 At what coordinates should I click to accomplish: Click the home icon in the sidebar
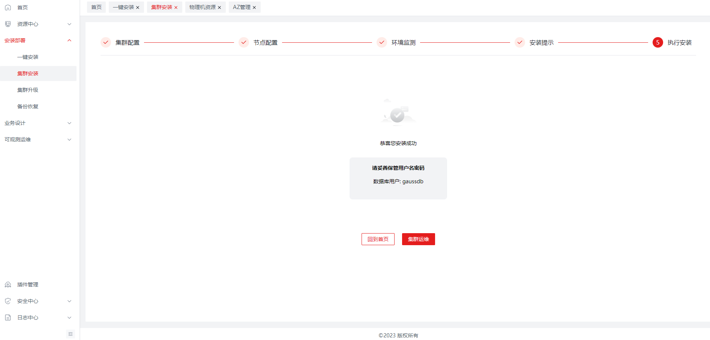tap(8, 7)
